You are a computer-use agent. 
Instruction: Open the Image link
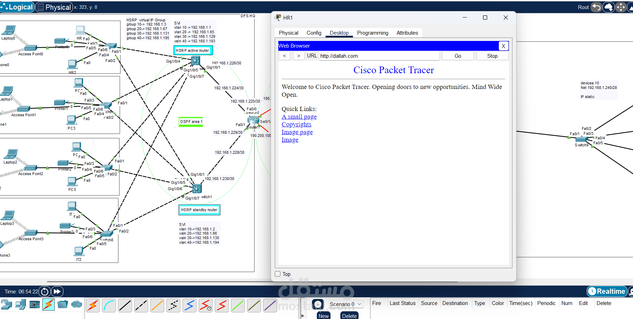[290, 140]
